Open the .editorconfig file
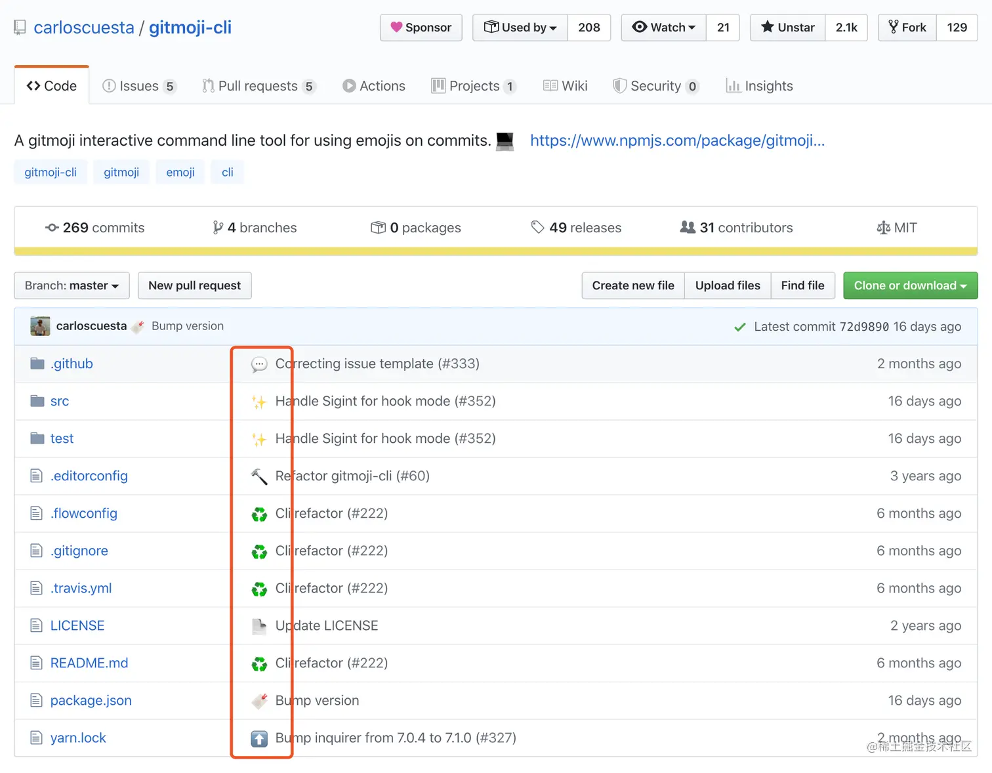992x773 pixels. point(89,476)
